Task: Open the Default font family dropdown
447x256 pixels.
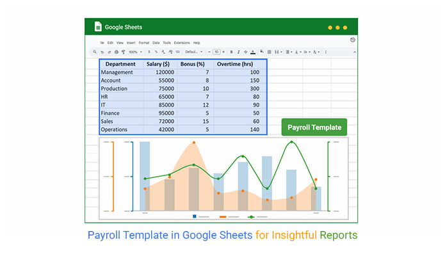Action: click(194, 52)
